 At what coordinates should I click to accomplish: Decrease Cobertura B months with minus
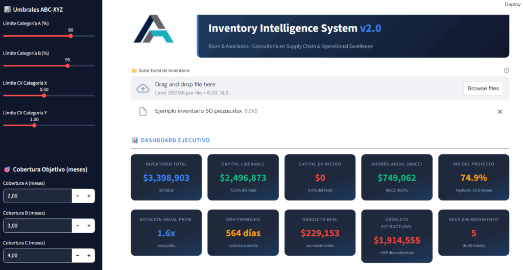tap(77, 226)
